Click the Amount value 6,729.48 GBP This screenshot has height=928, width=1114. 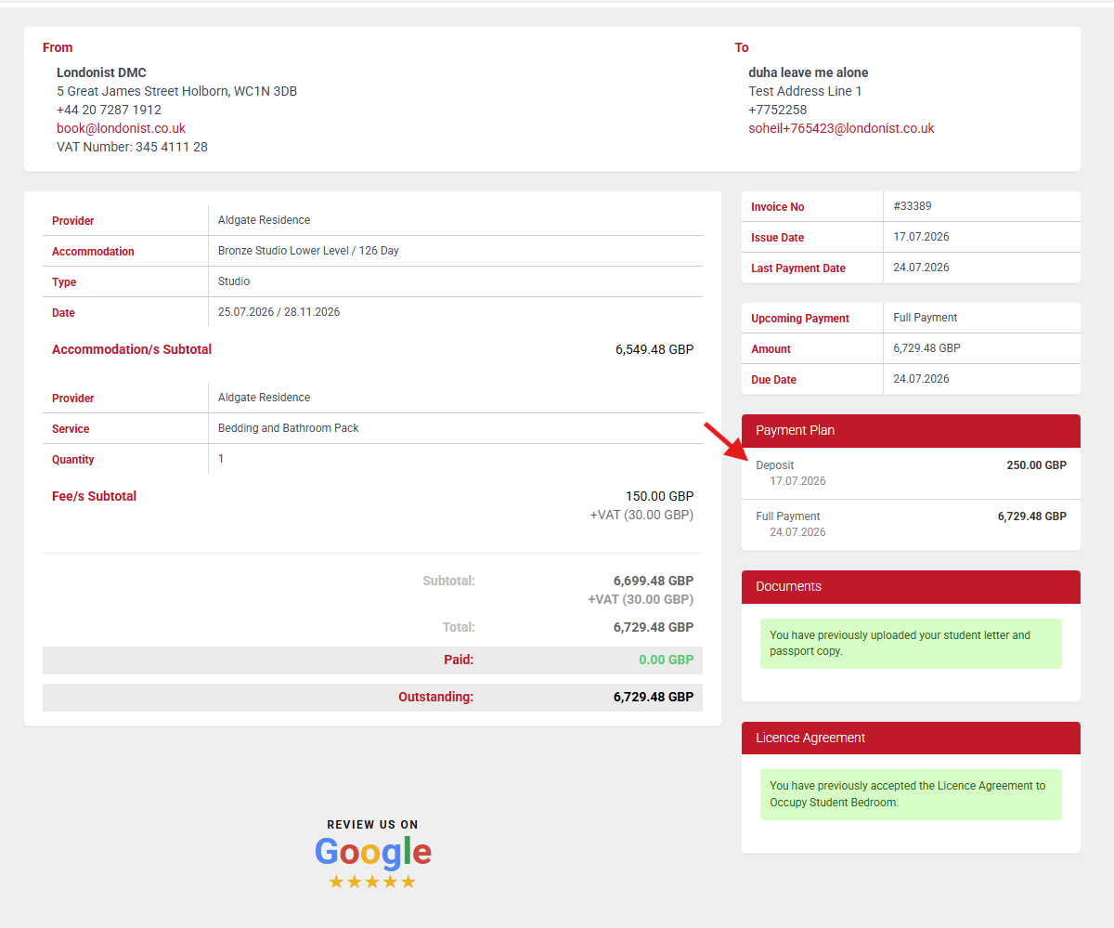point(926,348)
